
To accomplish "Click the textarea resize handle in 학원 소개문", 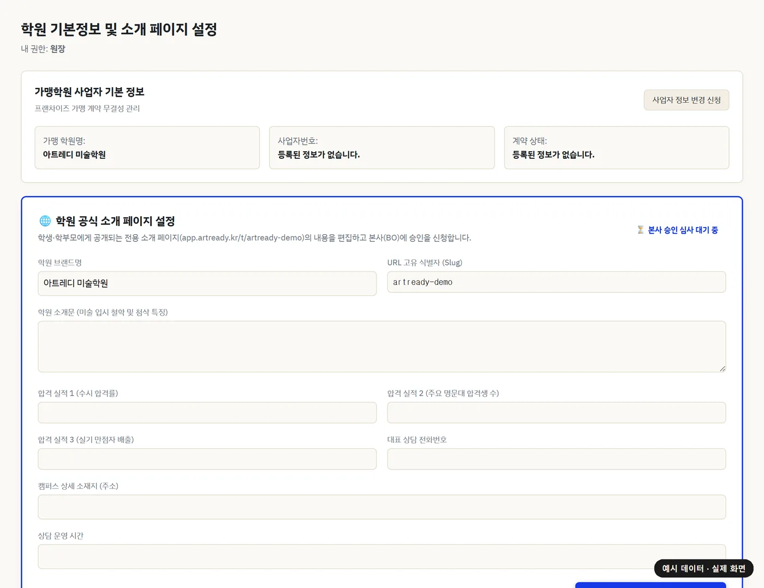I will pos(722,369).
